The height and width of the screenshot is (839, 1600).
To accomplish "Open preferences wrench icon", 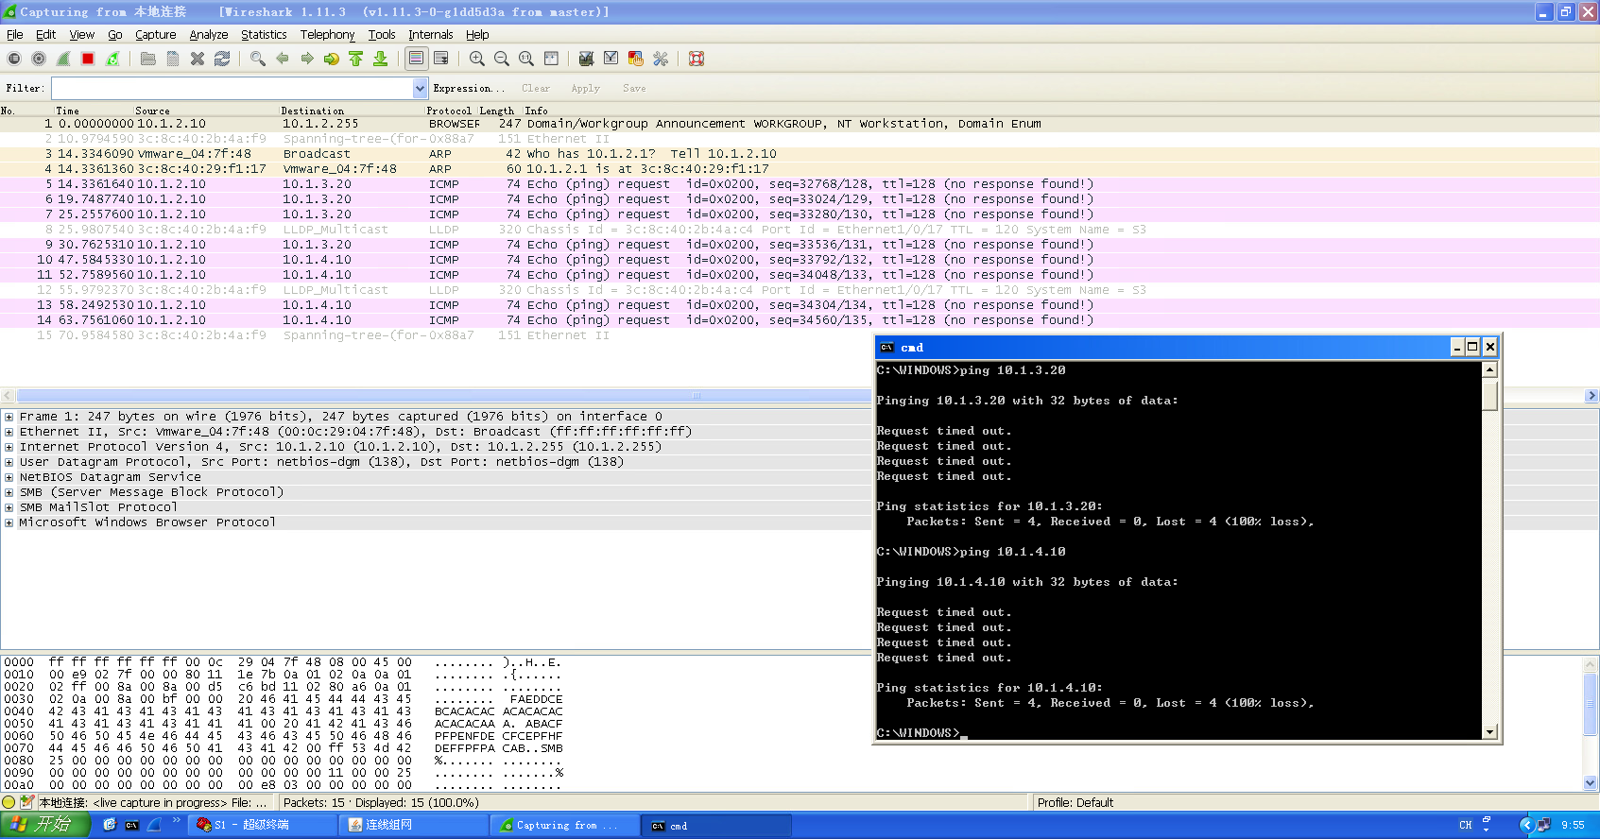I will tap(661, 59).
